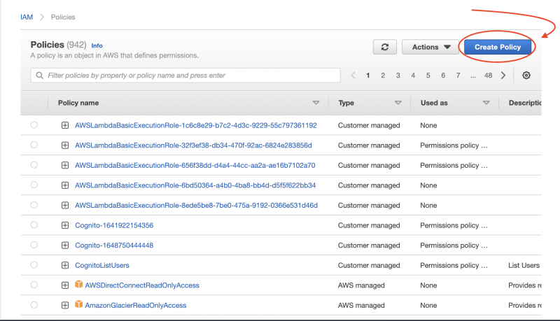Go to page 5 of policies

coord(428,76)
